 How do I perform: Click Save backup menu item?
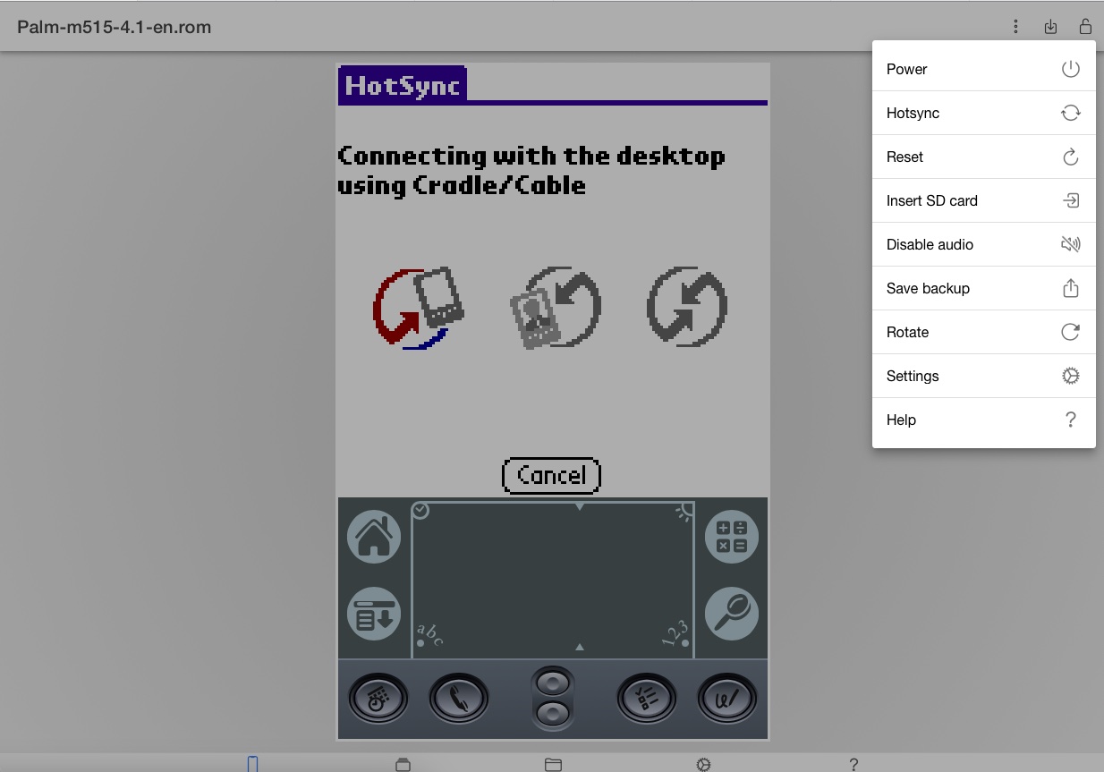point(983,289)
